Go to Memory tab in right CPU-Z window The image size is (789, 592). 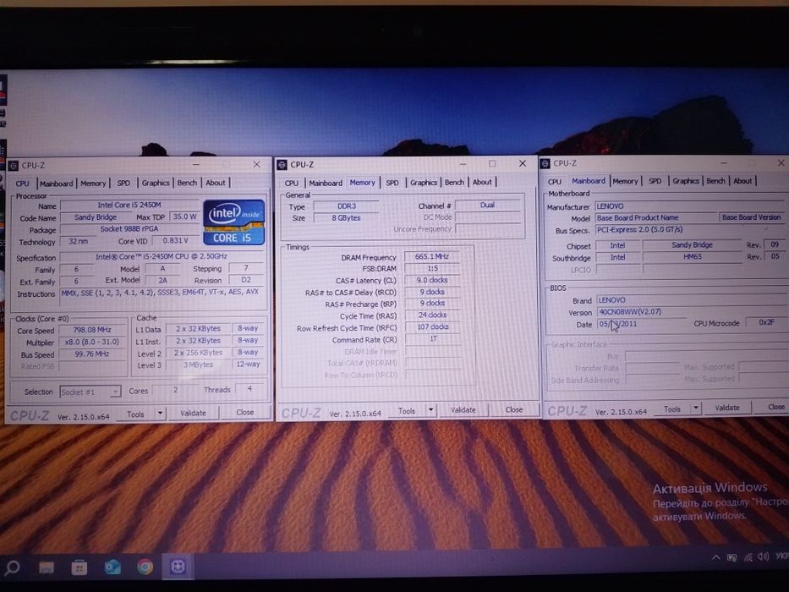(625, 181)
